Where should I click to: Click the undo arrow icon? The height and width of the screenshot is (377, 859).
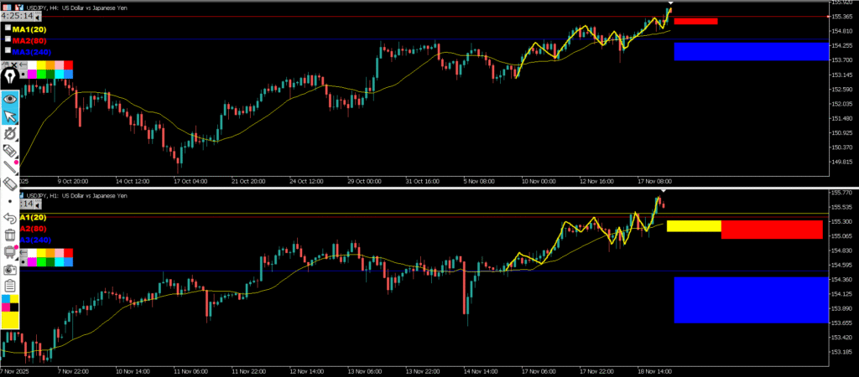pyautogui.click(x=11, y=218)
